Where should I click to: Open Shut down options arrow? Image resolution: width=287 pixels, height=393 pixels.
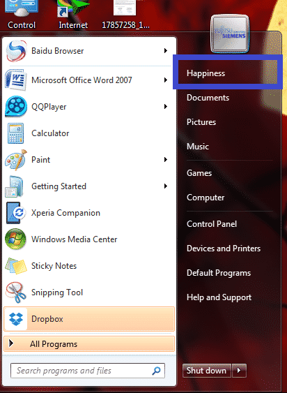click(x=239, y=371)
